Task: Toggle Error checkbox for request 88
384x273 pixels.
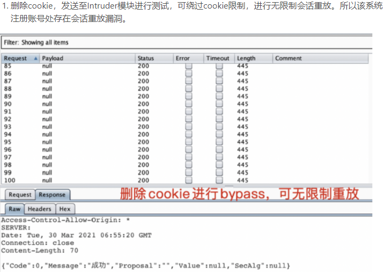Action: pyautogui.click(x=189, y=88)
